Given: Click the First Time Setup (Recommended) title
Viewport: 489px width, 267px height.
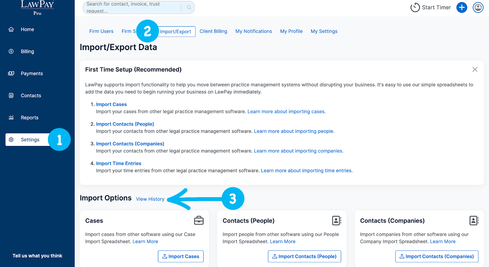Looking at the screenshot, I should tap(133, 69).
